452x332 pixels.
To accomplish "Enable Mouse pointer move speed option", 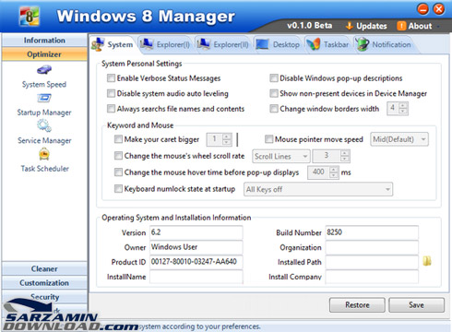I will coord(269,139).
